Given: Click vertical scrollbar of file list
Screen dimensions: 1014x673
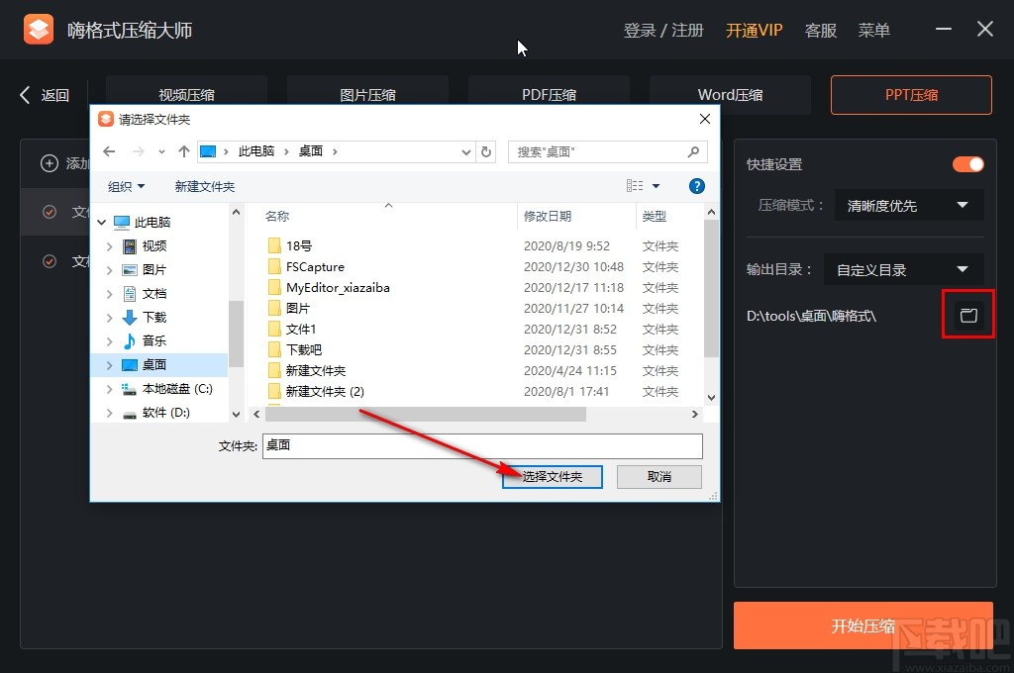Looking at the screenshot, I should pos(711,288).
